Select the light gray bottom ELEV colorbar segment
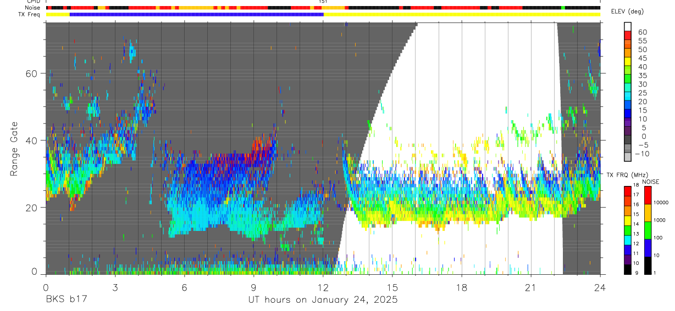 click(x=628, y=158)
